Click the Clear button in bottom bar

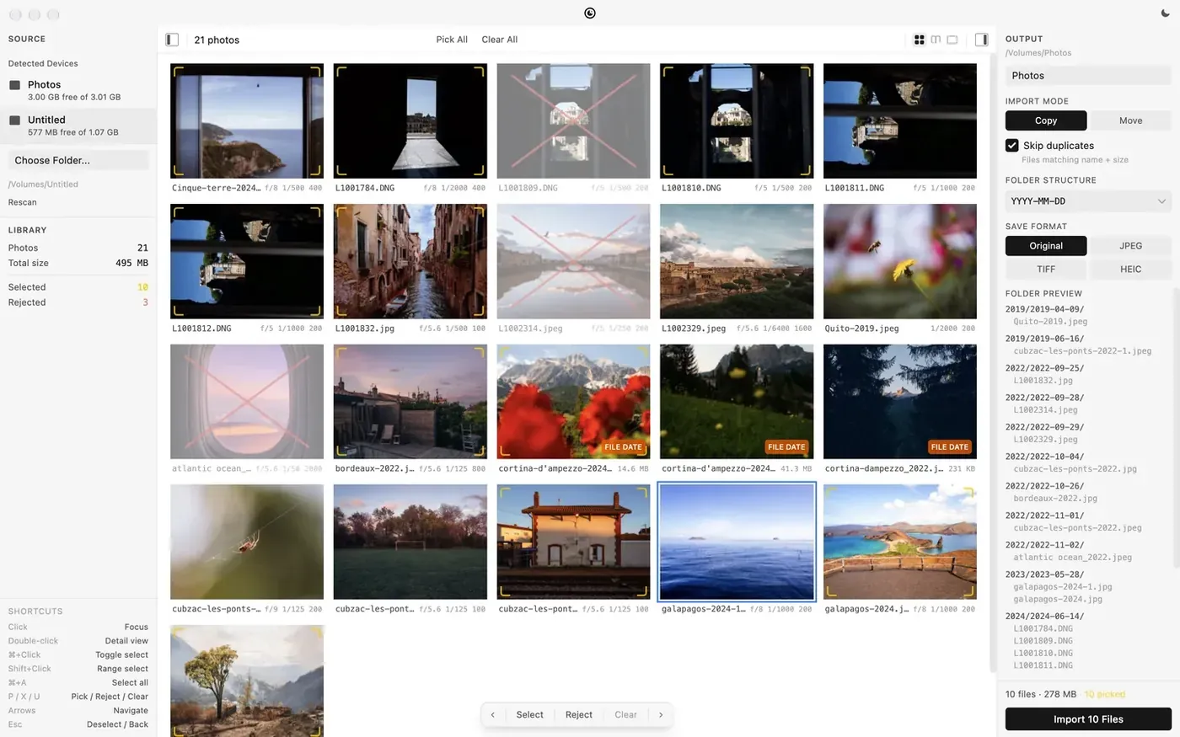[626, 715]
